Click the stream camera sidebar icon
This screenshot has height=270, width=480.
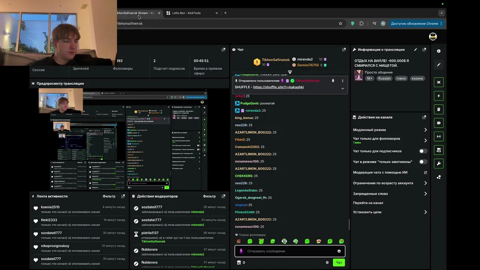(439, 150)
